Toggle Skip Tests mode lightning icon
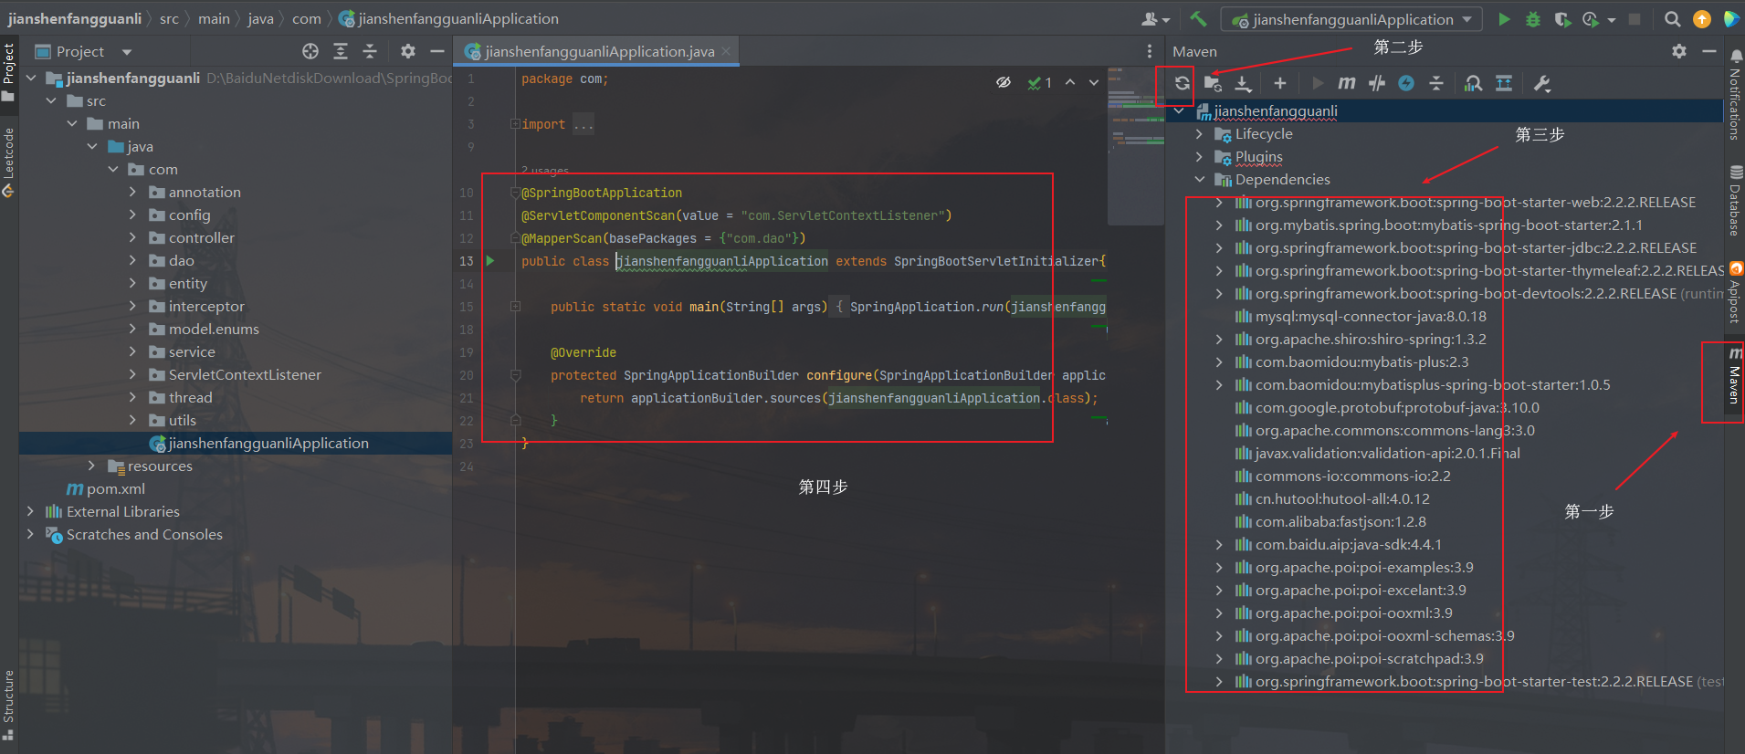Image resolution: width=1745 pixels, height=754 pixels. [1406, 84]
